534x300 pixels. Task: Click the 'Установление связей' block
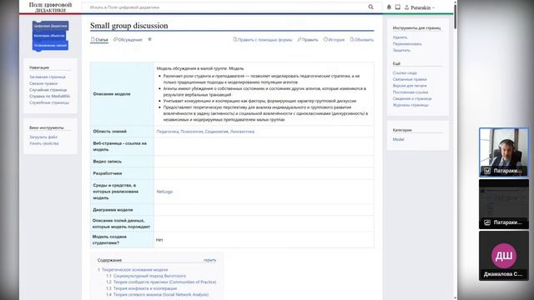(50, 45)
